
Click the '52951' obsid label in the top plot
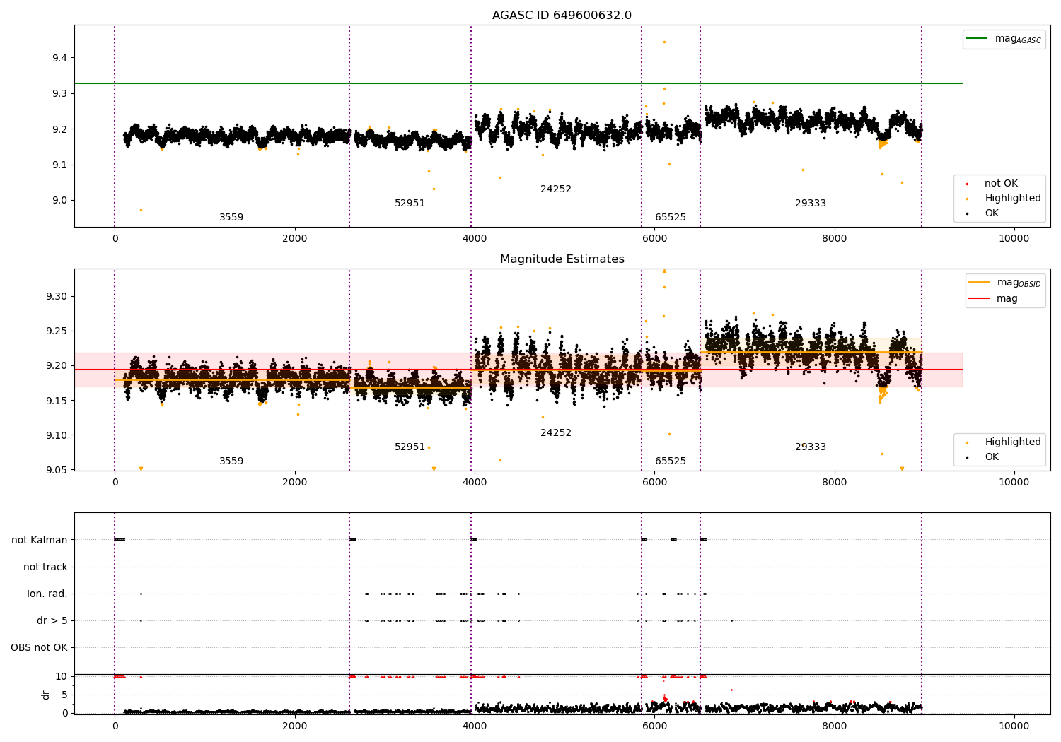click(x=410, y=204)
